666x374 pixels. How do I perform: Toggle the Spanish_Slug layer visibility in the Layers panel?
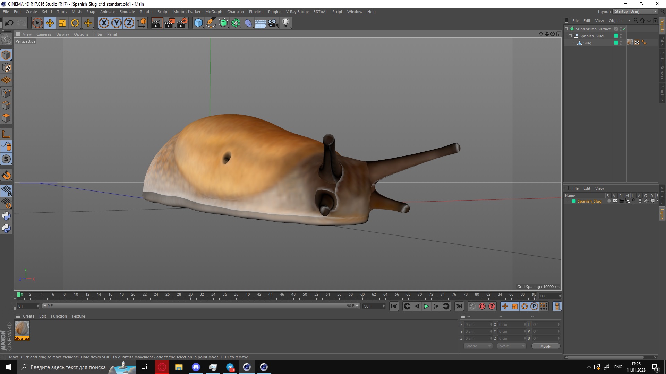click(615, 201)
